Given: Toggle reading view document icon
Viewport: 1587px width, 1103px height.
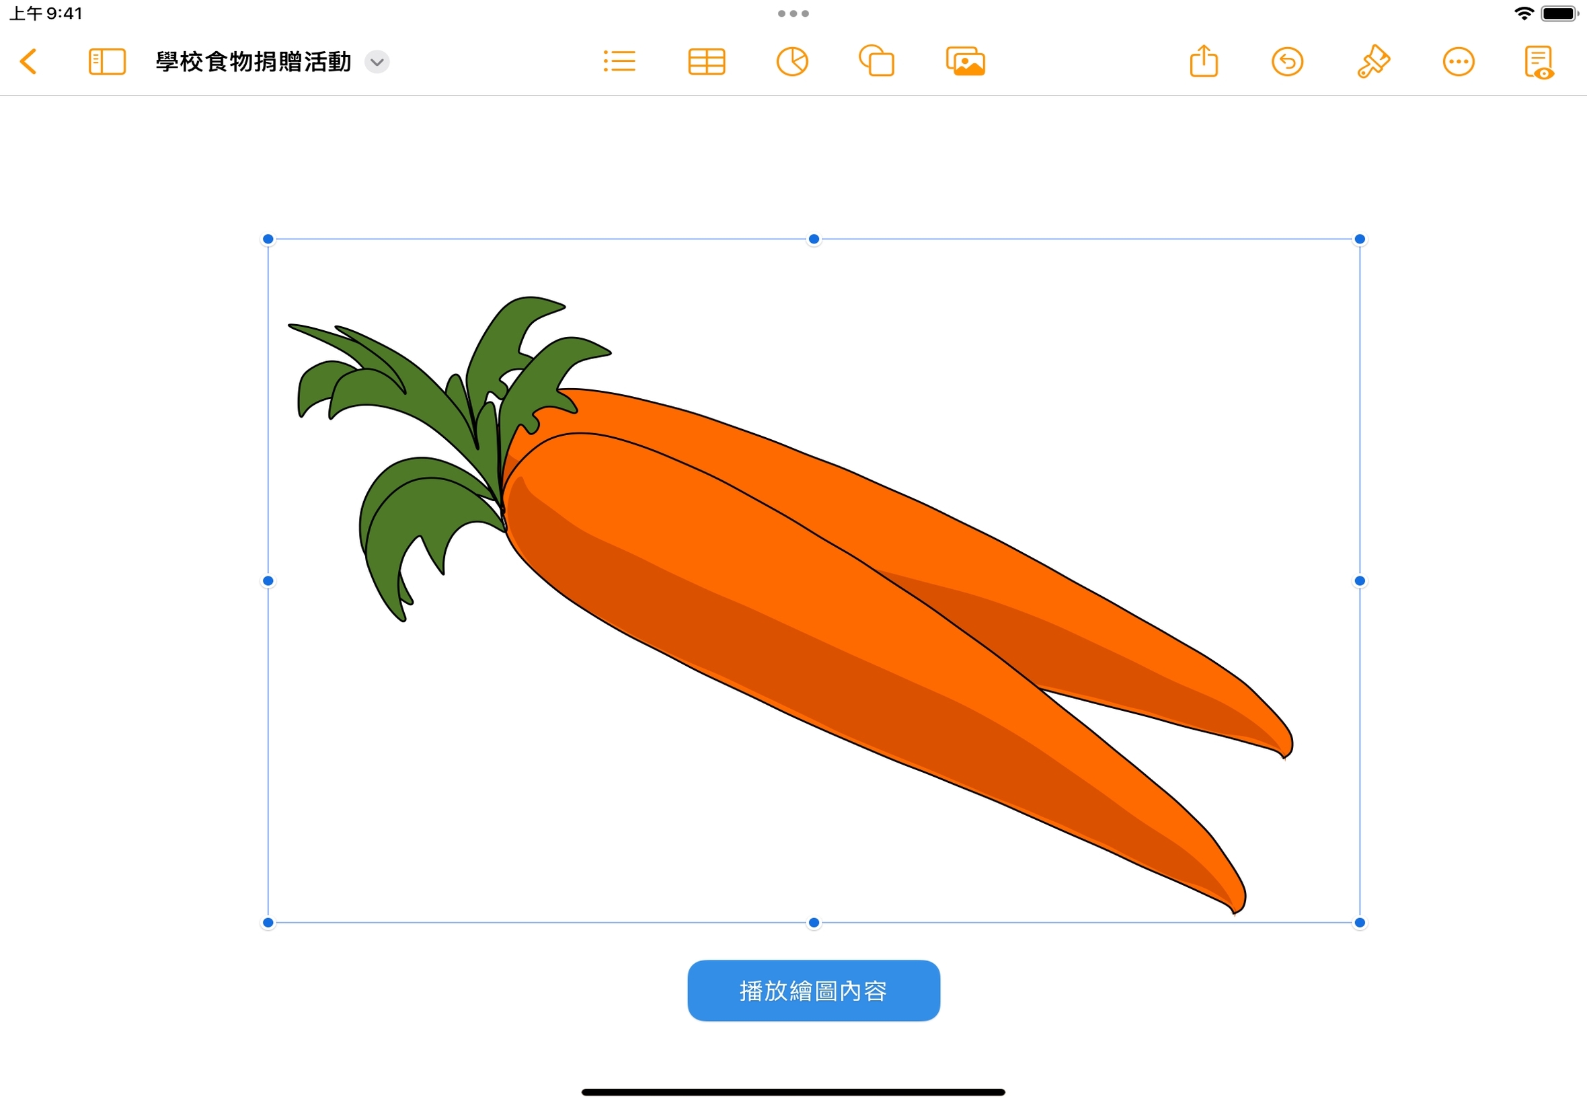Looking at the screenshot, I should pyautogui.click(x=1539, y=61).
